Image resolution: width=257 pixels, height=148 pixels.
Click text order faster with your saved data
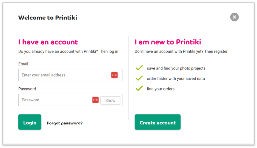176,79
